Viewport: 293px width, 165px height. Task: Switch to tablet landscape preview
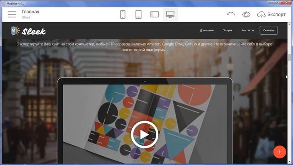155,14
